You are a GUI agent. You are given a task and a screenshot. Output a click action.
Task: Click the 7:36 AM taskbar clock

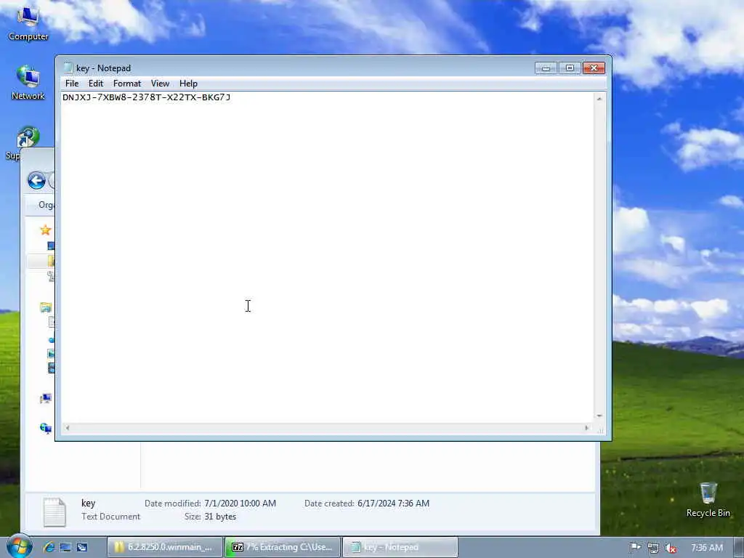pos(707,548)
